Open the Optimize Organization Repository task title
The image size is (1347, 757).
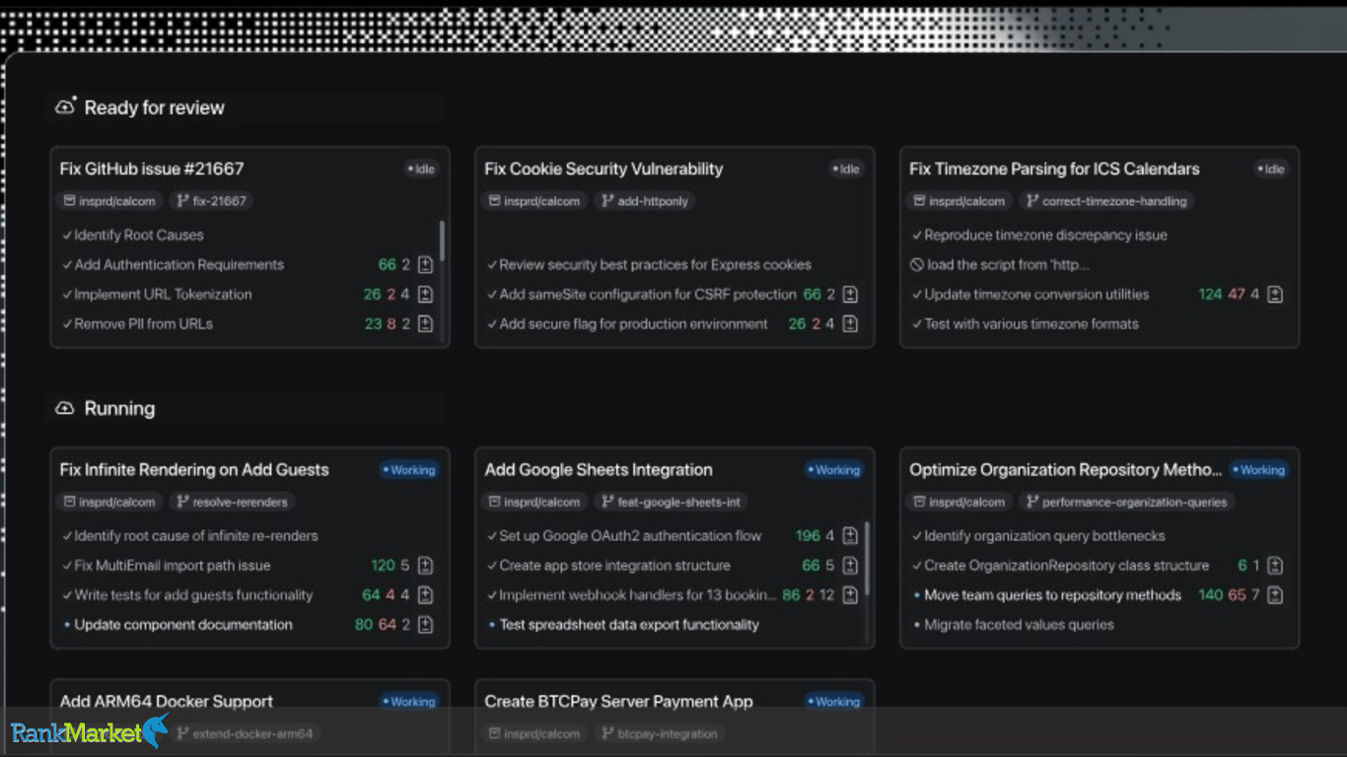coord(1065,470)
